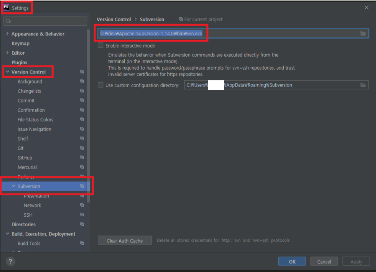This screenshot has width=376, height=272.
Task: Click project-level icon next to Mercurial
Action: [82, 167]
